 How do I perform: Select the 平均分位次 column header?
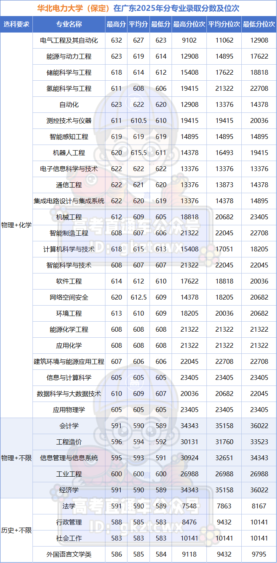[x=224, y=24]
